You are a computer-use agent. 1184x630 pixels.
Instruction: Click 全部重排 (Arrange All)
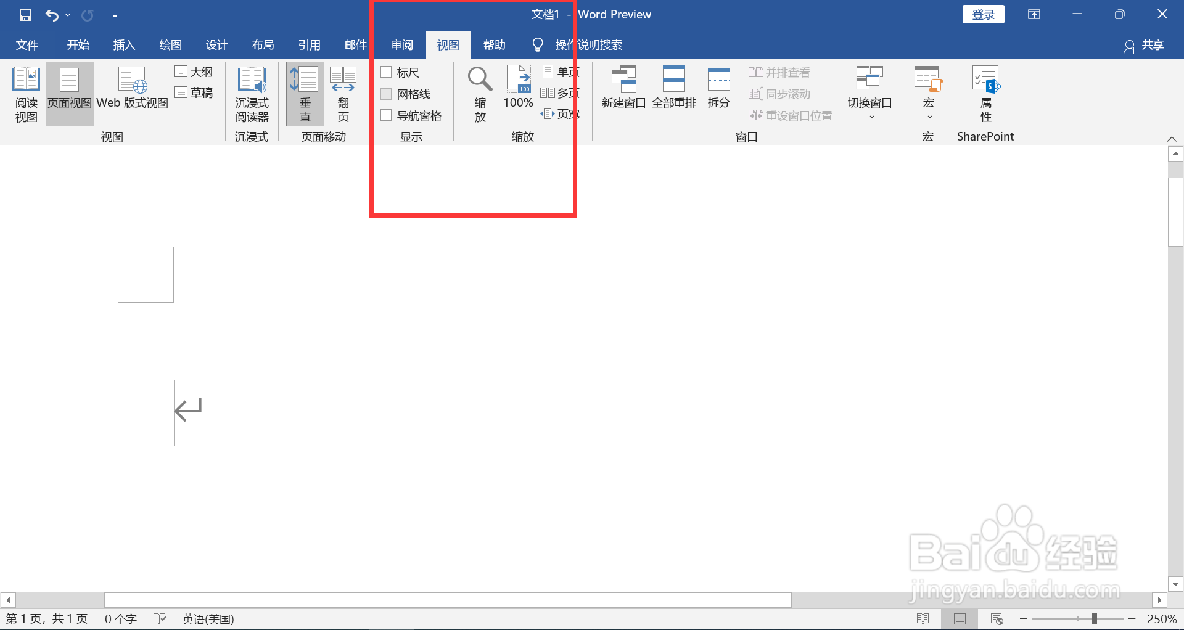674,89
